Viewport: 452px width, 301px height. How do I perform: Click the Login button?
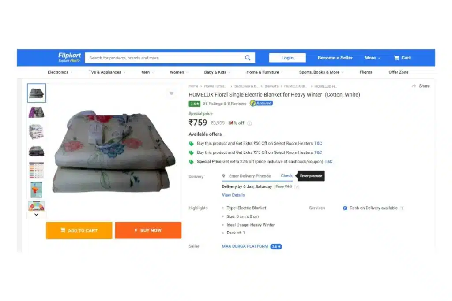coord(287,58)
